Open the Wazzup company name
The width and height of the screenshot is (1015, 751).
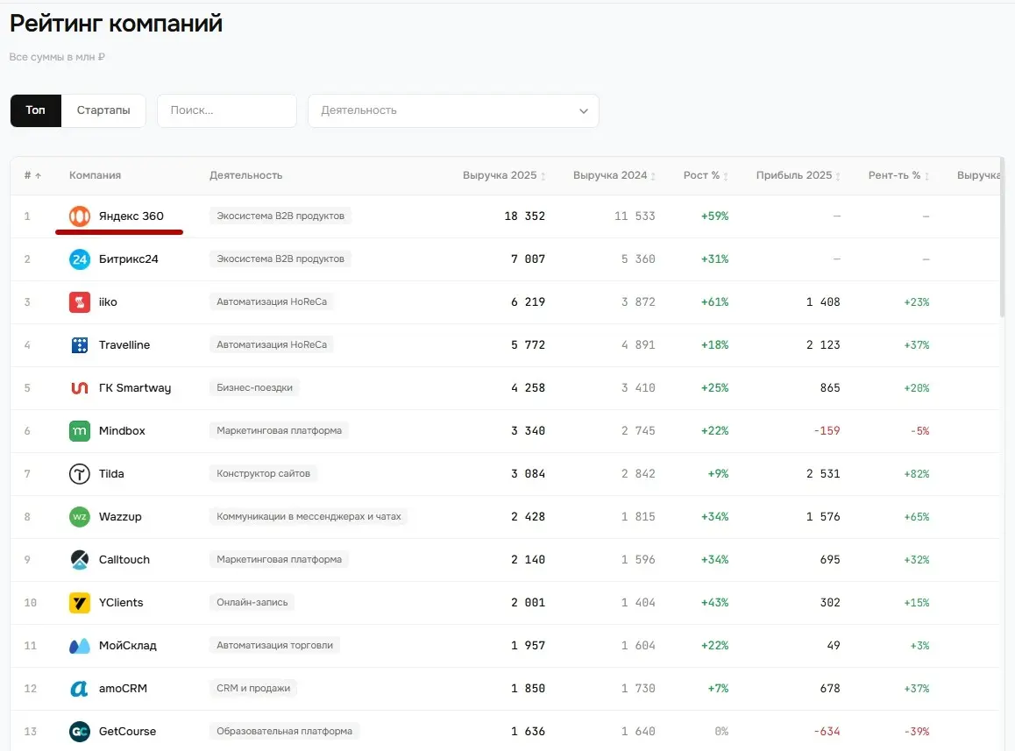120,517
